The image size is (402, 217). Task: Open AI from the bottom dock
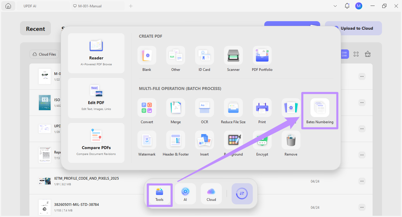click(x=185, y=194)
